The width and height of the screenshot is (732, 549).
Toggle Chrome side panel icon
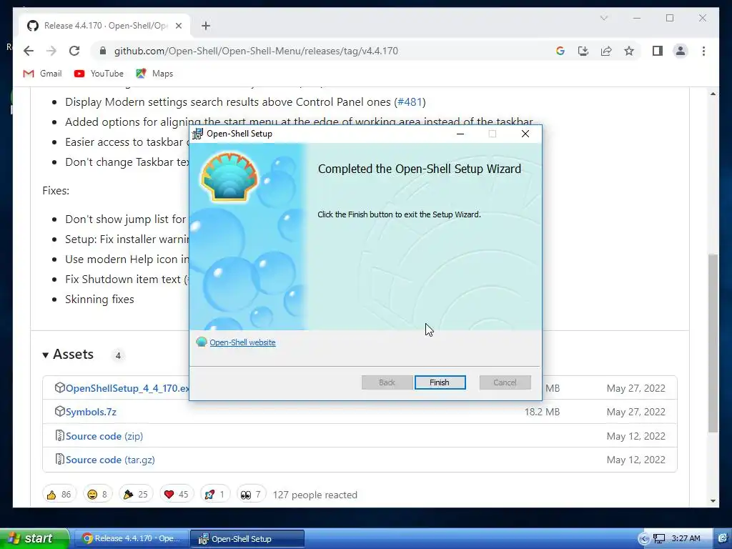tap(658, 51)
